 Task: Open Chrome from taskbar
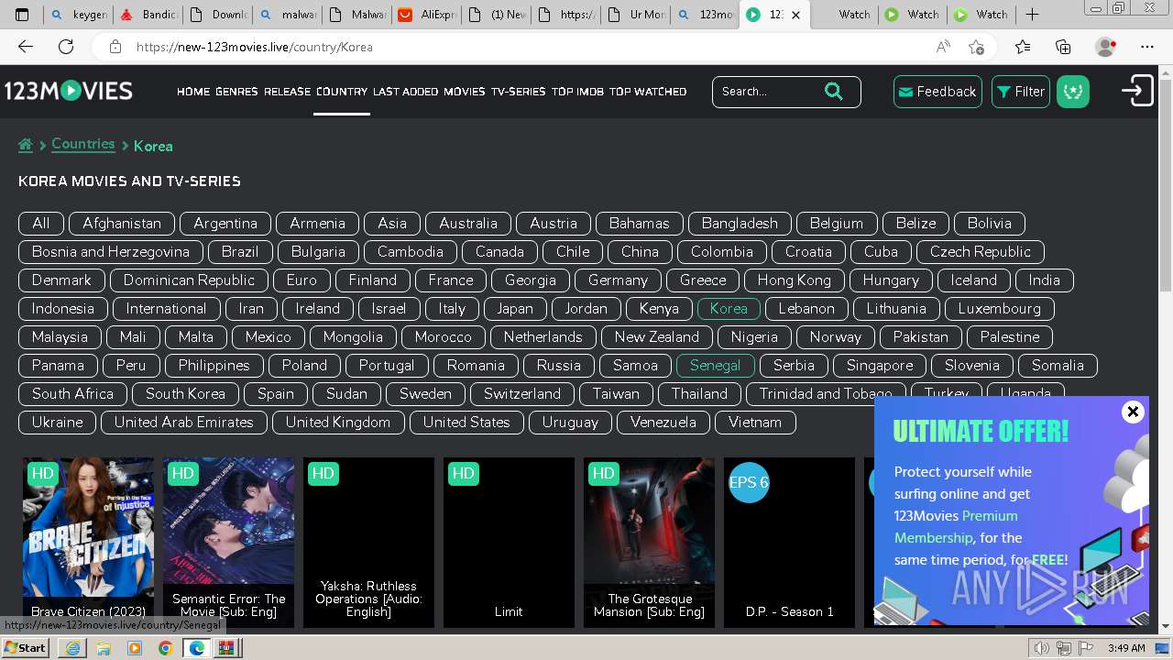(x=165, y=648)
